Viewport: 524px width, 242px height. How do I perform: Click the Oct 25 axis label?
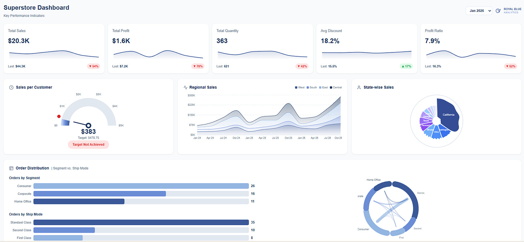(x=288, y=138)
